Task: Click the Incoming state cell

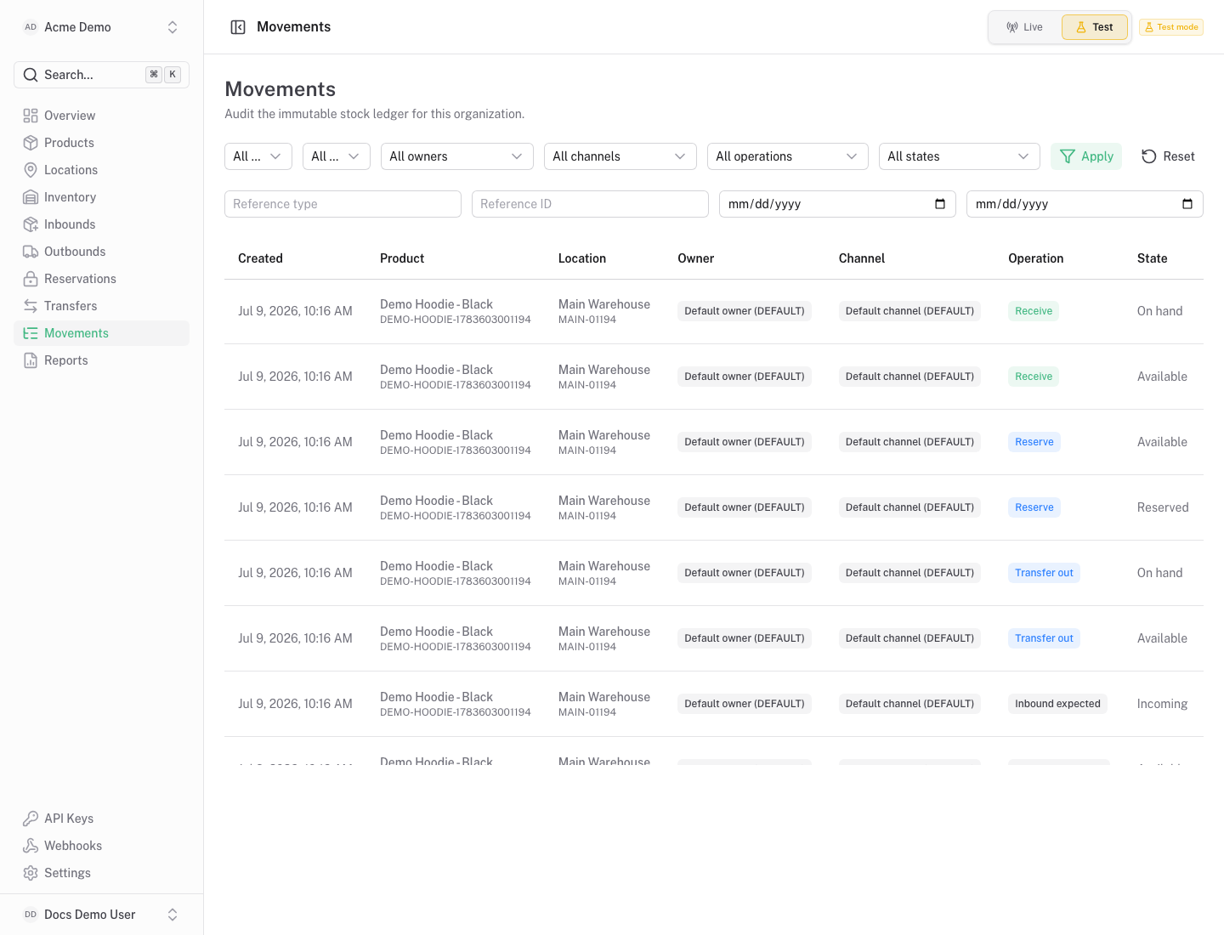Action: point(1162,704)
